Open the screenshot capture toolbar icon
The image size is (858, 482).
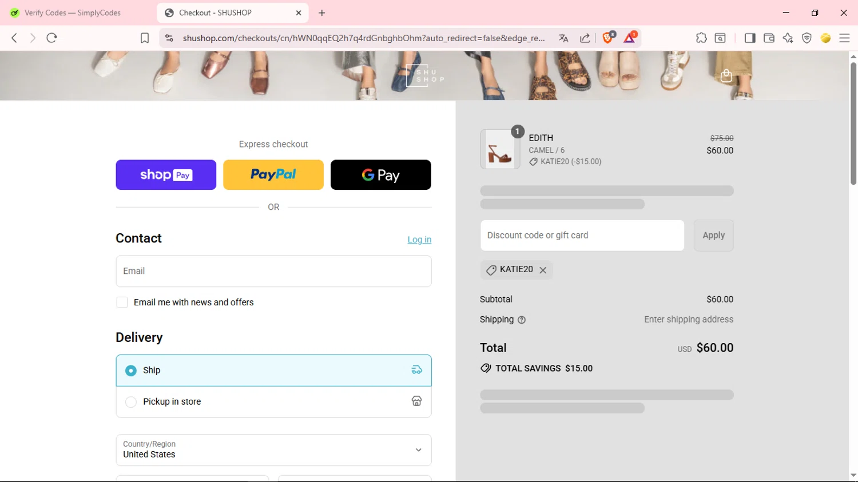(x=720, y=38)
